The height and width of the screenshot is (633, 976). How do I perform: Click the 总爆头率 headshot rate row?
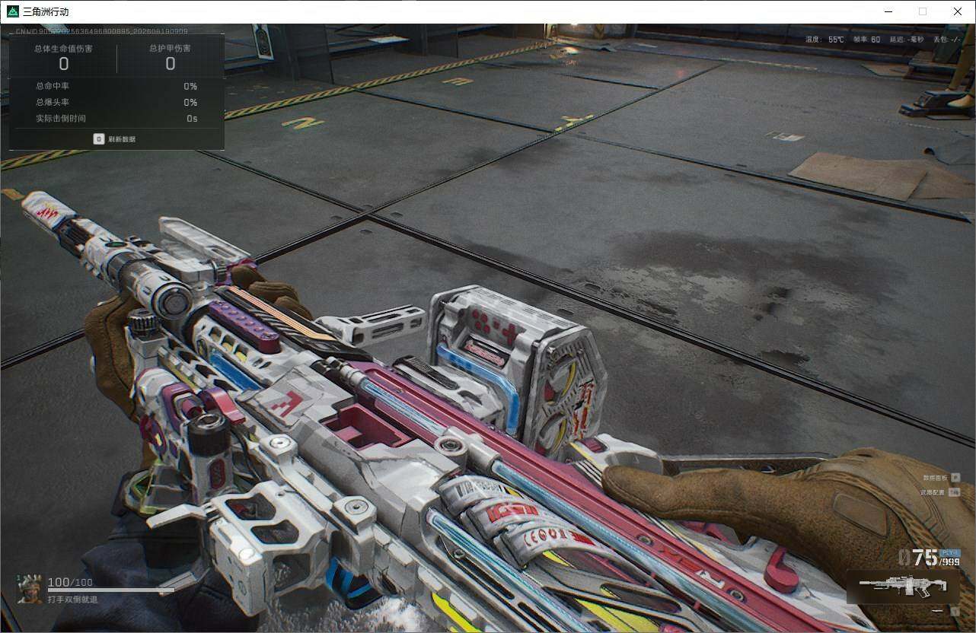(116, 102)
